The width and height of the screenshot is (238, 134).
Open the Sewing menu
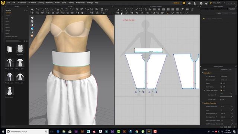(x=41, y=3)
